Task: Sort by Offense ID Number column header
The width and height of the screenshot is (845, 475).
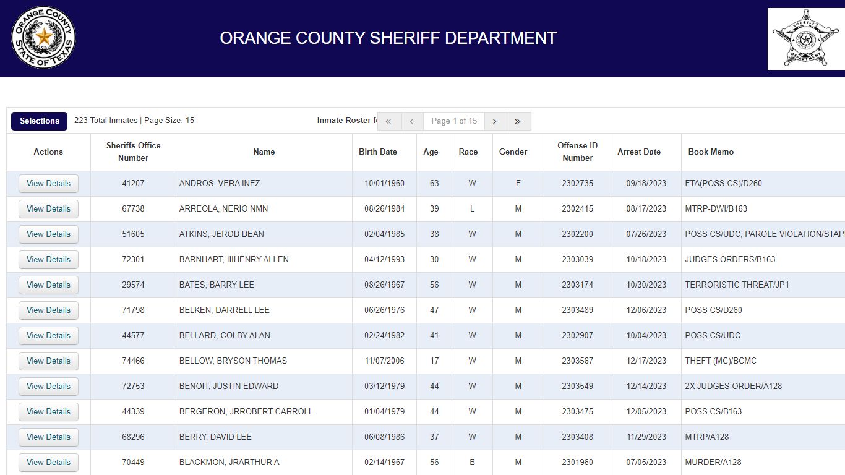Action: click(578, 152)
